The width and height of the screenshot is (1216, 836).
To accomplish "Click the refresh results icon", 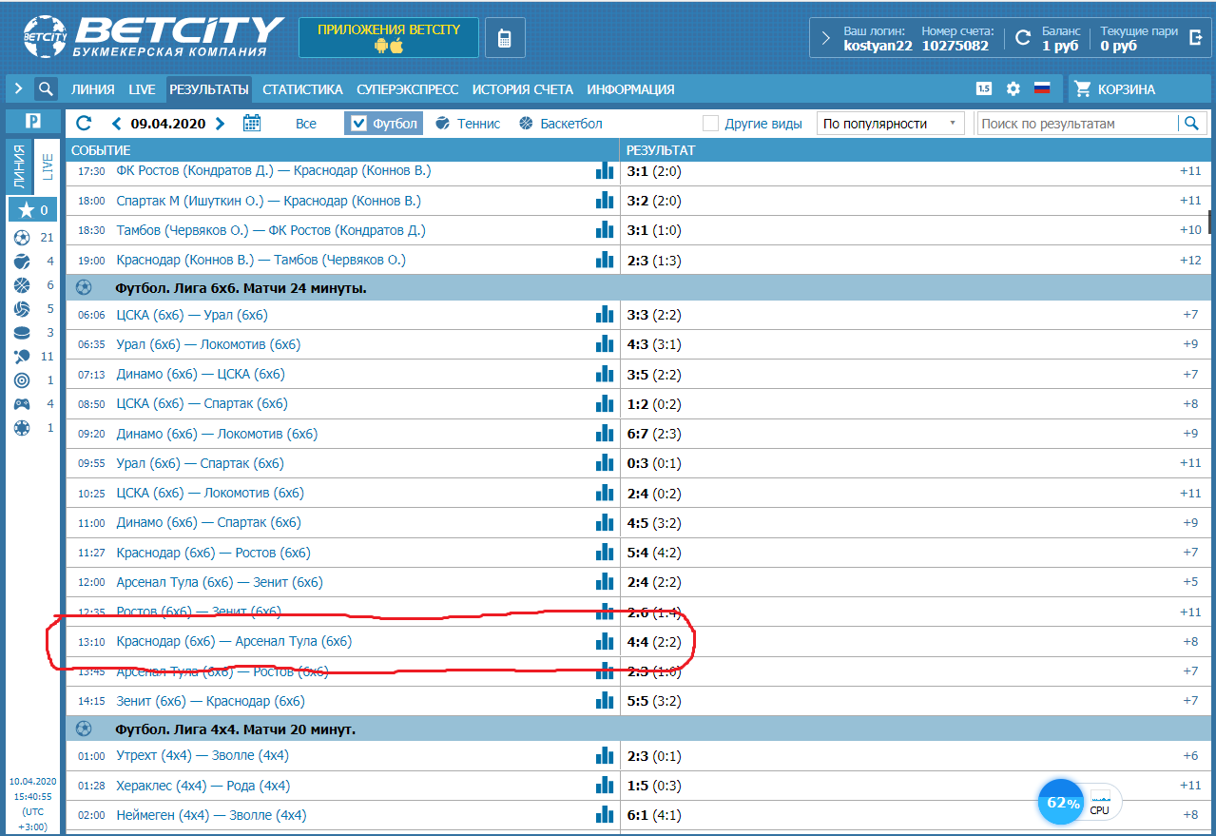I will [x=84, y=123].
